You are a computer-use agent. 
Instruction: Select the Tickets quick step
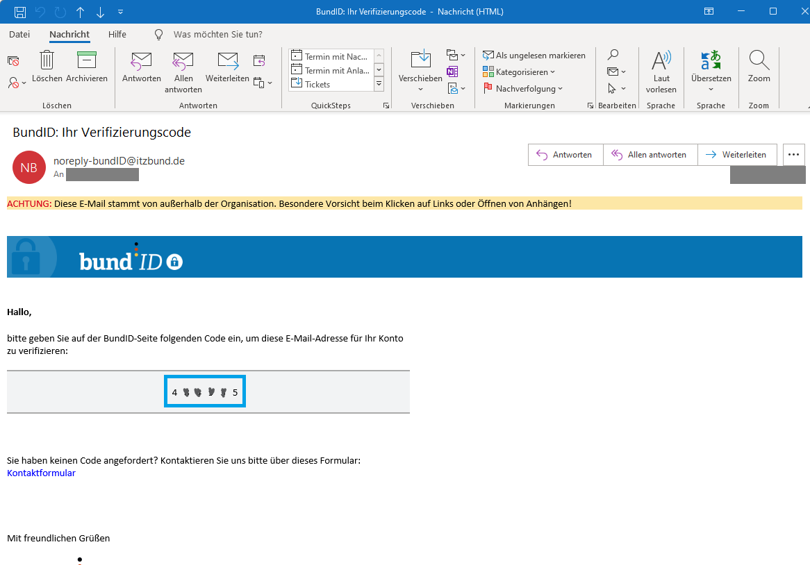(331, 84)
